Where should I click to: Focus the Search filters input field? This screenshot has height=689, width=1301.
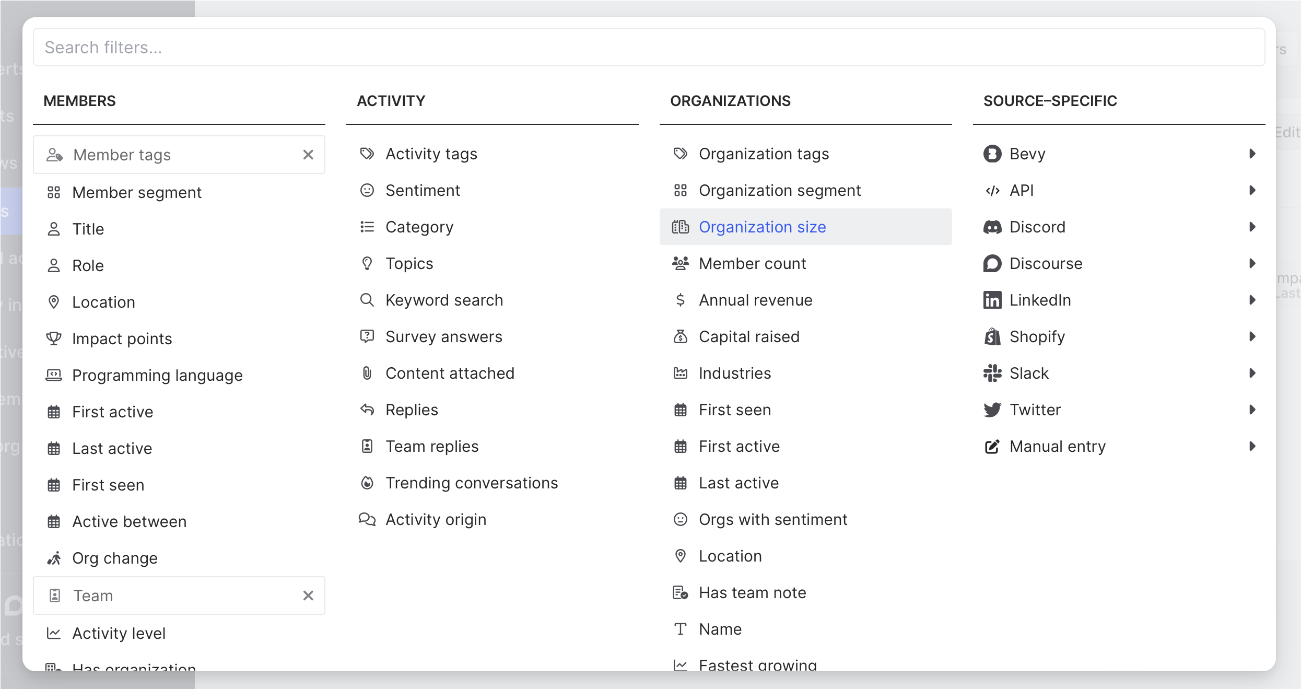click(649, 48)
